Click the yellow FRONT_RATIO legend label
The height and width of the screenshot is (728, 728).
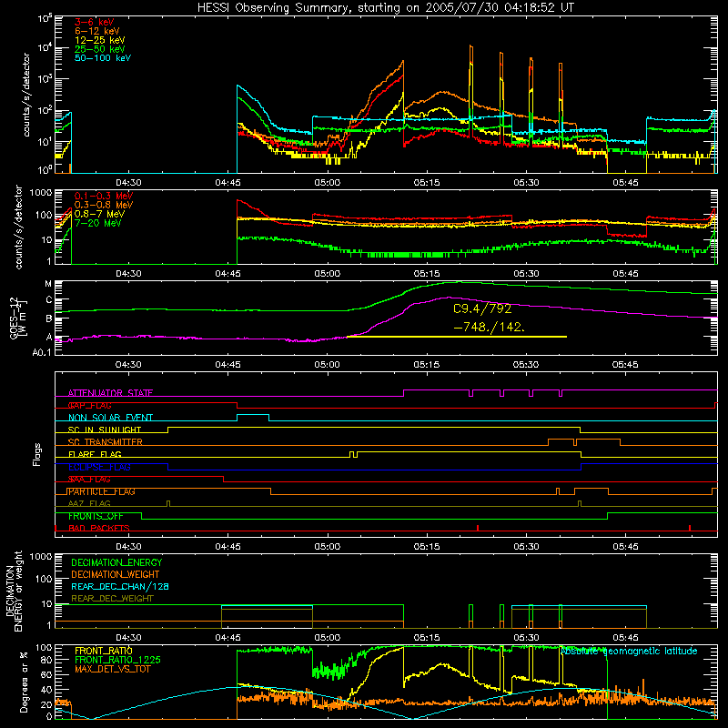tap(104, 651)
